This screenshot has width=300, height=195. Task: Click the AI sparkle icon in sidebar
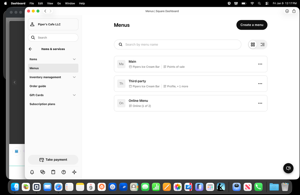click(74, 172)
